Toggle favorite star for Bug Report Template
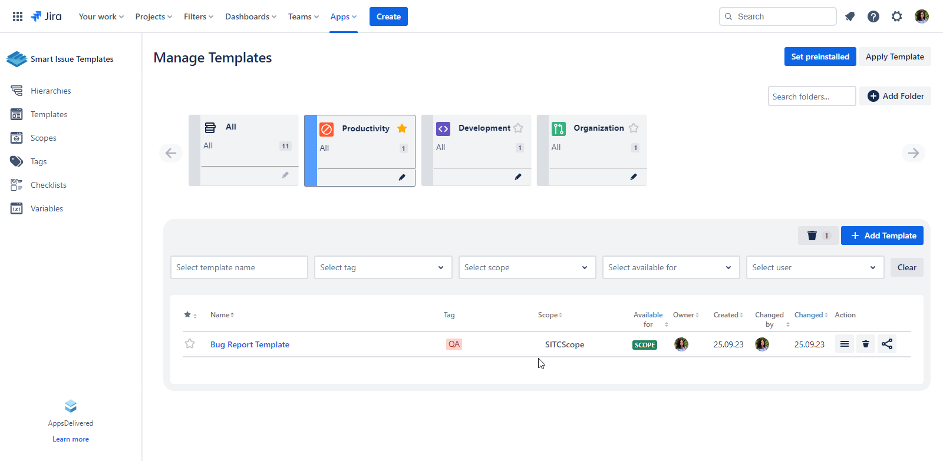Viewport: 943px width, 461px height. tap(190, 344)
